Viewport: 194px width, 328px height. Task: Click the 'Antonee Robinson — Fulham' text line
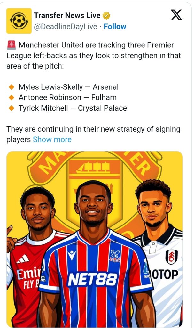[x=67, y=97]
